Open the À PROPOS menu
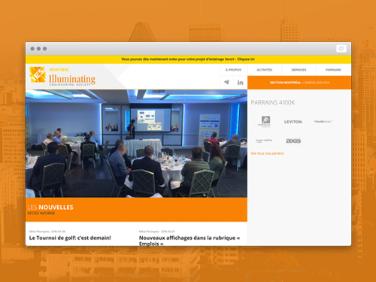This screenshot has height=282, width=376. [233, 70]
